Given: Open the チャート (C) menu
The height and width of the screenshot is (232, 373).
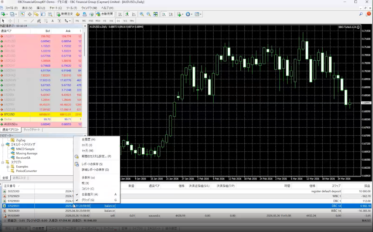Looking at the screenshot, I should click(x=56, y=8).
